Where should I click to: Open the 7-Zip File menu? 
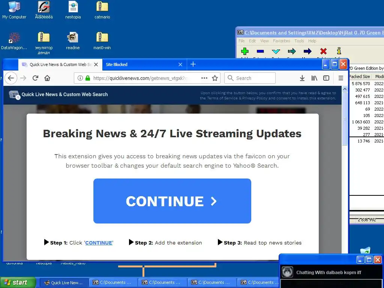tap(241, 41)
